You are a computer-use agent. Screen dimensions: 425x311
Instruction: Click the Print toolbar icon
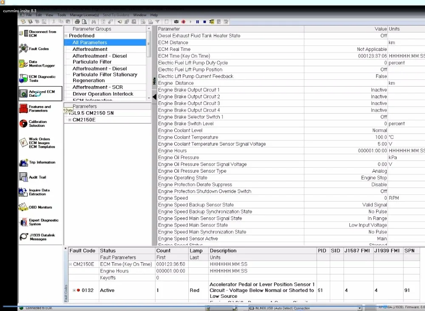(77, 22)
